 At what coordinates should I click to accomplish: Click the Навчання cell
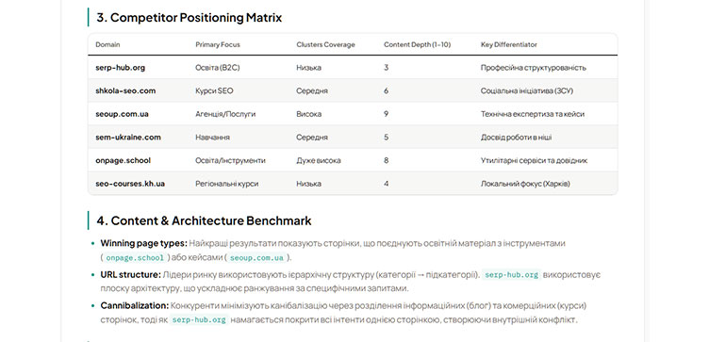tap(212, 138)
